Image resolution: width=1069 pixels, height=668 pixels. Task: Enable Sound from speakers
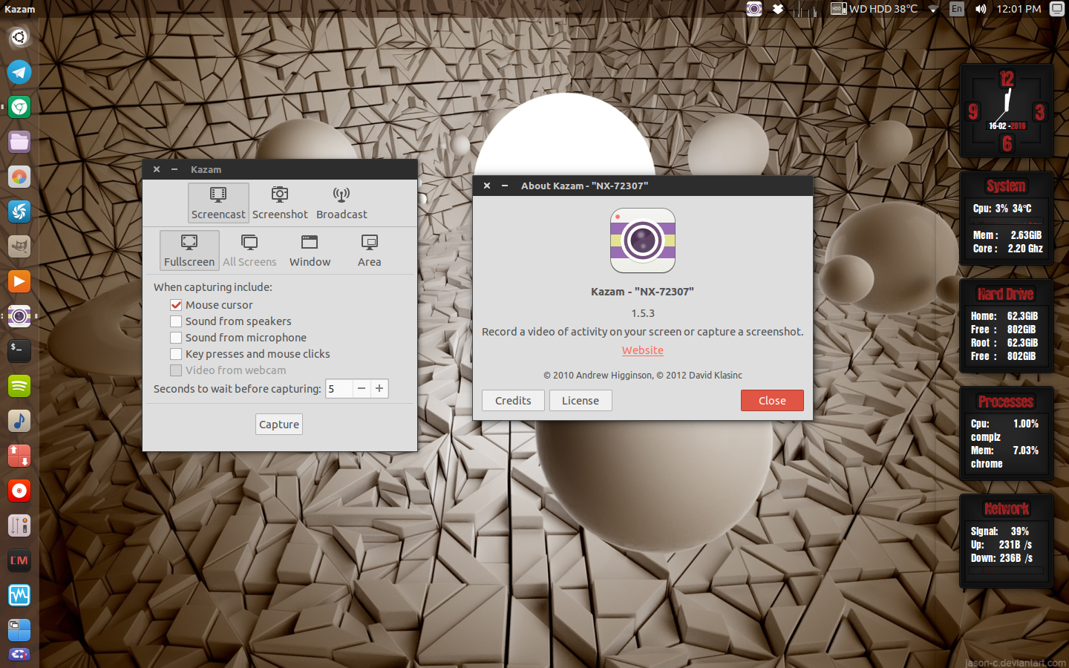pos(176,321)
